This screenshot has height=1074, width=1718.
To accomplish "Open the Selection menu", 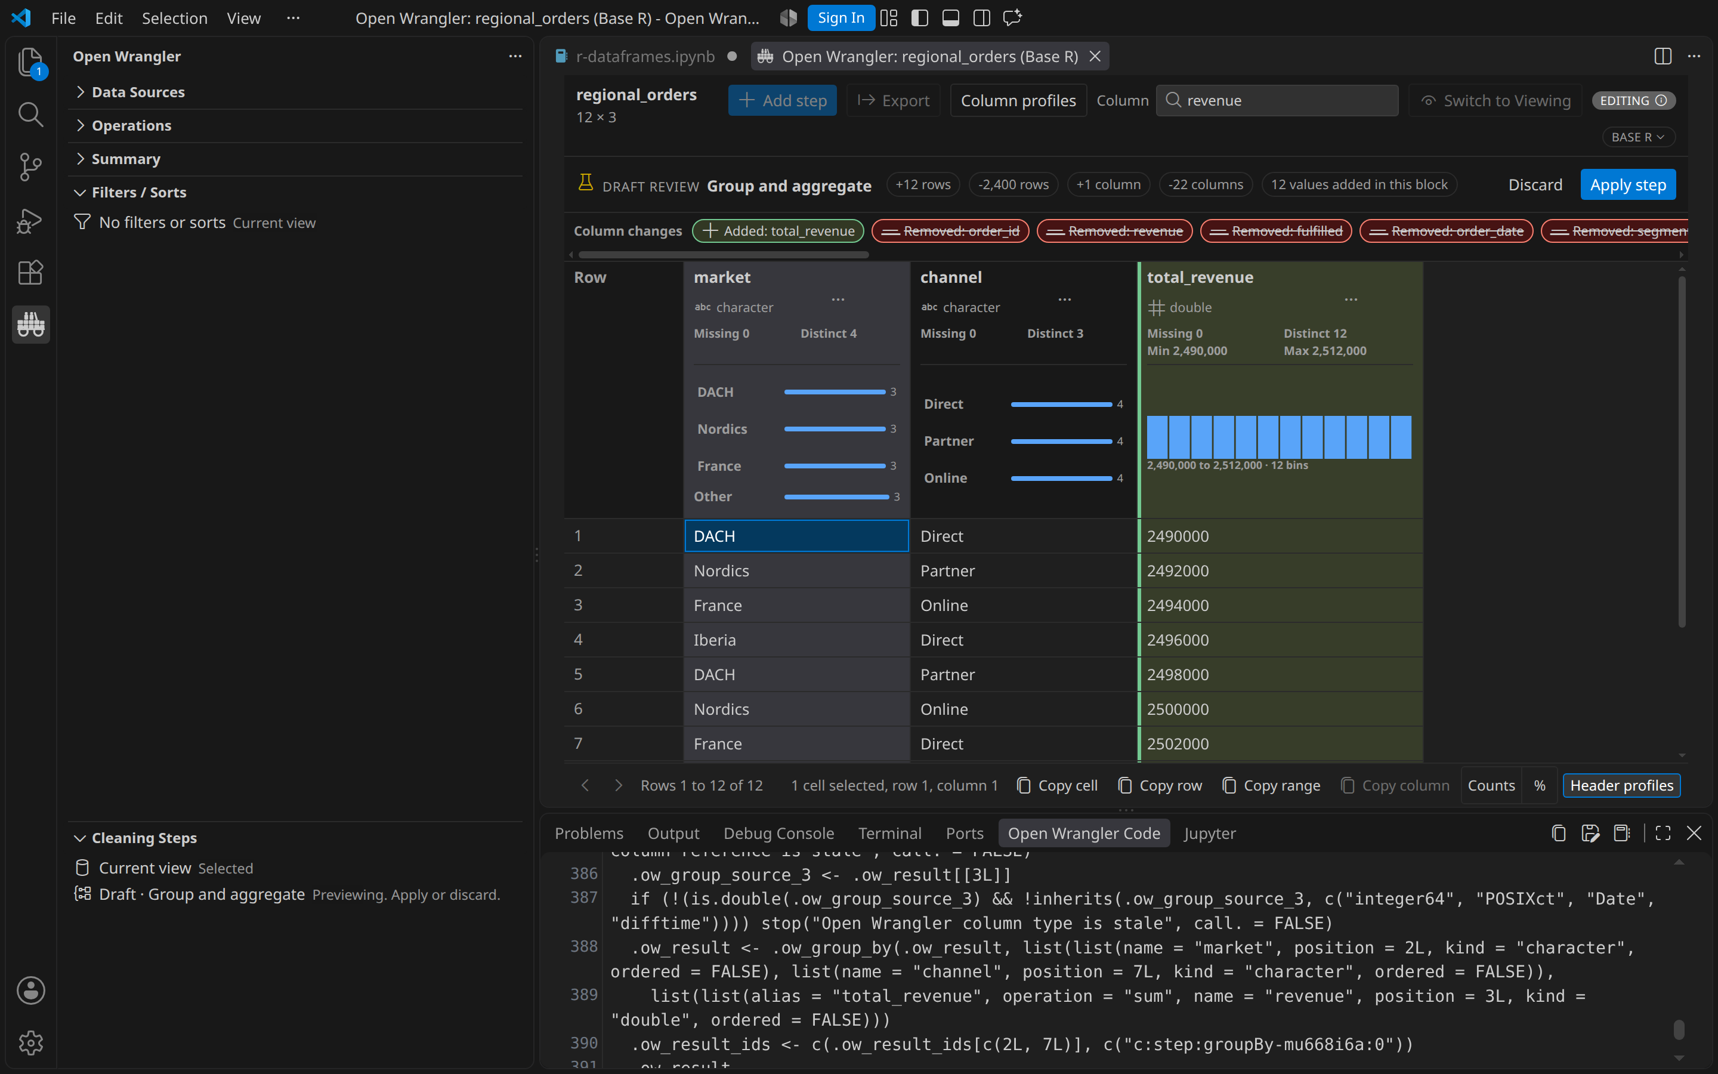I will 175,18.
